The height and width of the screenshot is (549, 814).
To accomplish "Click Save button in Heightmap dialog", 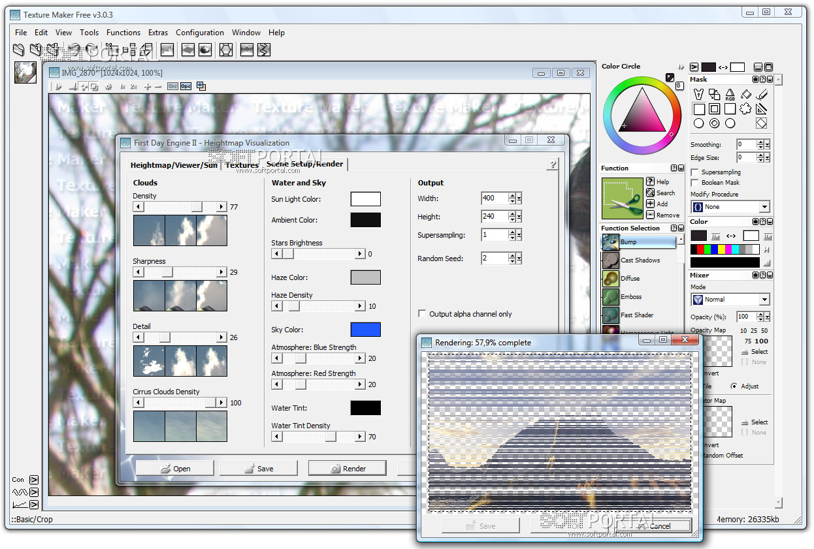I will tap(259, 468).
